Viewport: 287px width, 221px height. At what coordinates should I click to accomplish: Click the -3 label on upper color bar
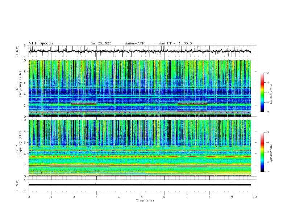pyautogui.click(x=267, y=73)
